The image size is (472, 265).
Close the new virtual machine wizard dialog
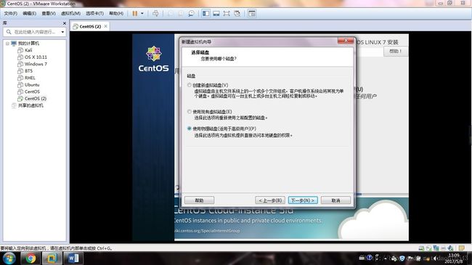pos(346,41)
